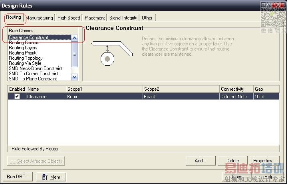The height and width of the screenshot is (185, 288).
Task: Click the Different Nets connectivity cell
Action: coord(236,96)
